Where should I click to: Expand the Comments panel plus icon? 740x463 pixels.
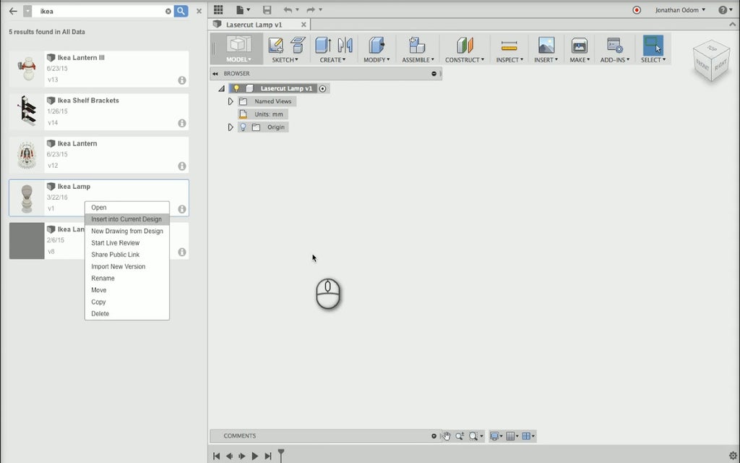pyautogui.click(x=434, y=436)
